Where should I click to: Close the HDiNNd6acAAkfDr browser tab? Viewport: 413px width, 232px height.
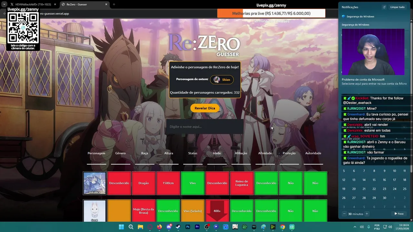pos(55,5)
